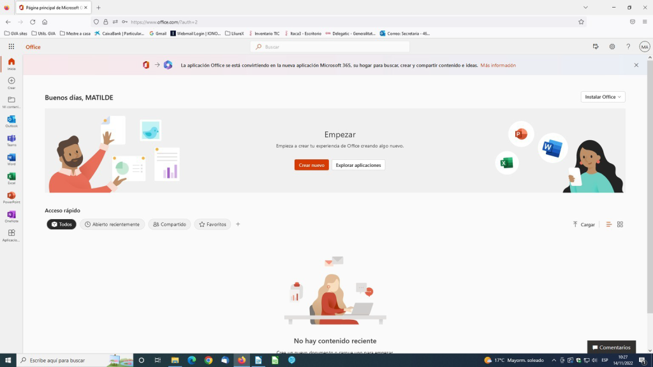Open Word app in sidebar

(11, 159)
